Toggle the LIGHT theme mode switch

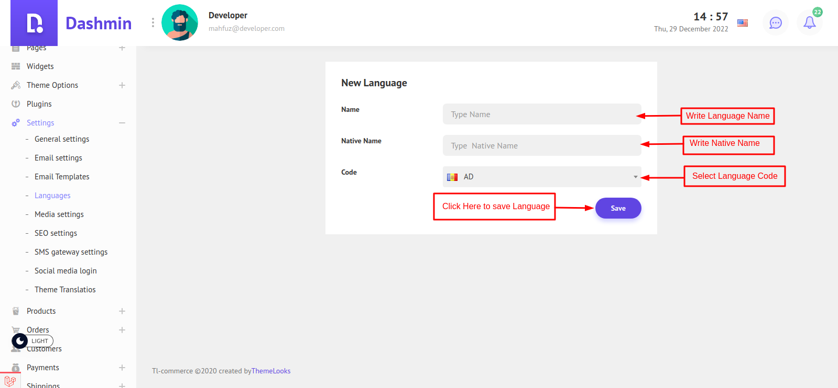(32, 341)
